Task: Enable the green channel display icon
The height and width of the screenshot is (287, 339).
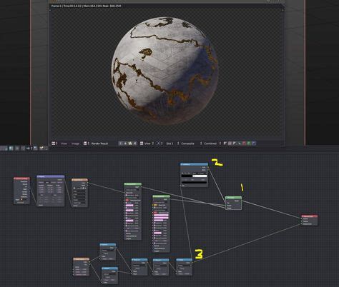Action: tap(249, 143)
